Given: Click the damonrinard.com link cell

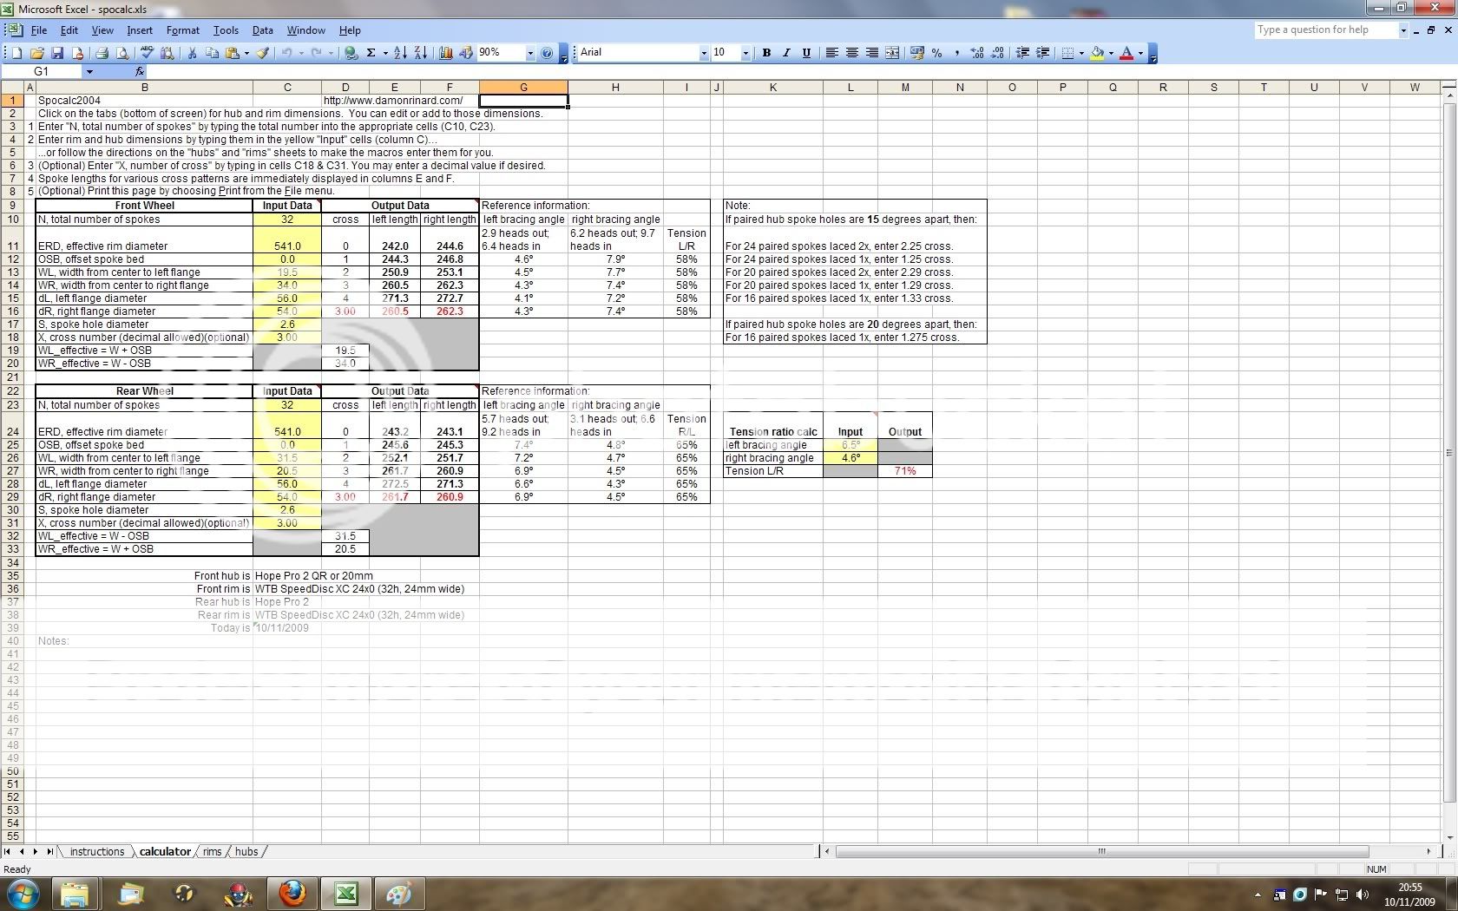Looking at the screenshot, I should (392, 101).
